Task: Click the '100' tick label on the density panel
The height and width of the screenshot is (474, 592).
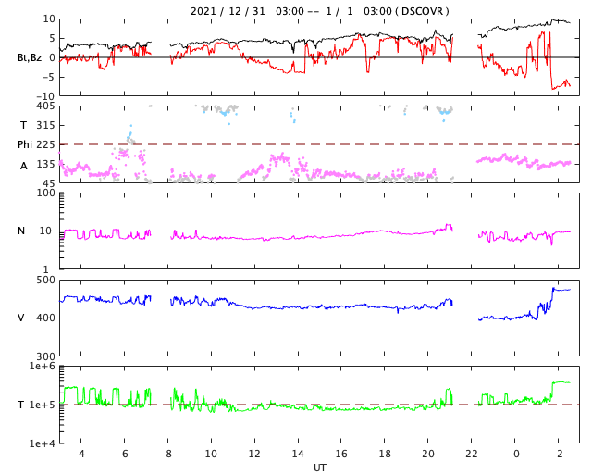Action: [x=46, y=193]
